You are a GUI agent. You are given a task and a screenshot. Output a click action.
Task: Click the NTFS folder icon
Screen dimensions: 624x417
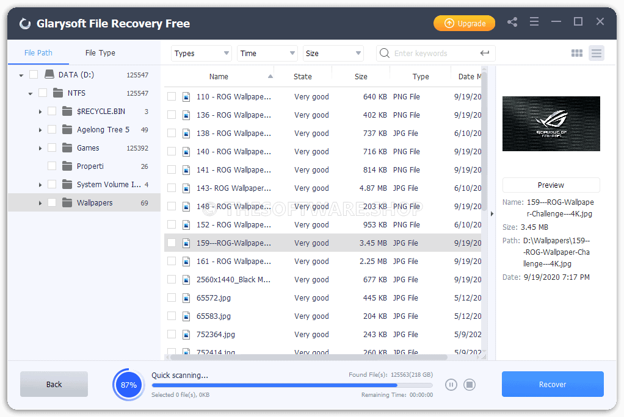click(58, 93)
